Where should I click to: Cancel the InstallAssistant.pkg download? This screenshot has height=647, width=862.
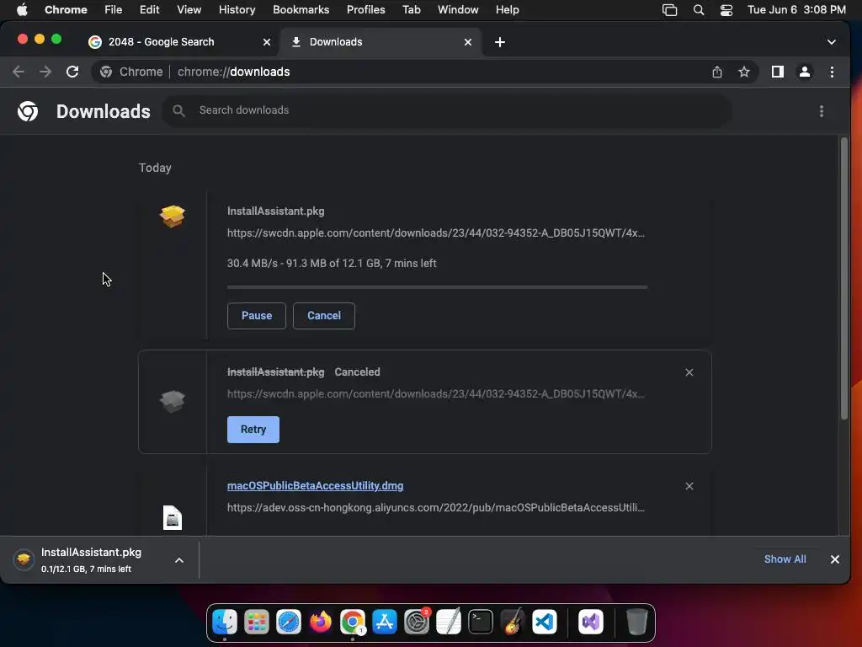[324, 316]
